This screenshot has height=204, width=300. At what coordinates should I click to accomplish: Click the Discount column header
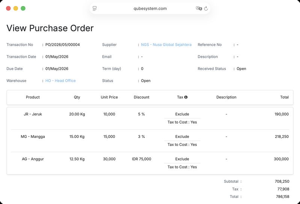click(142, 97)
